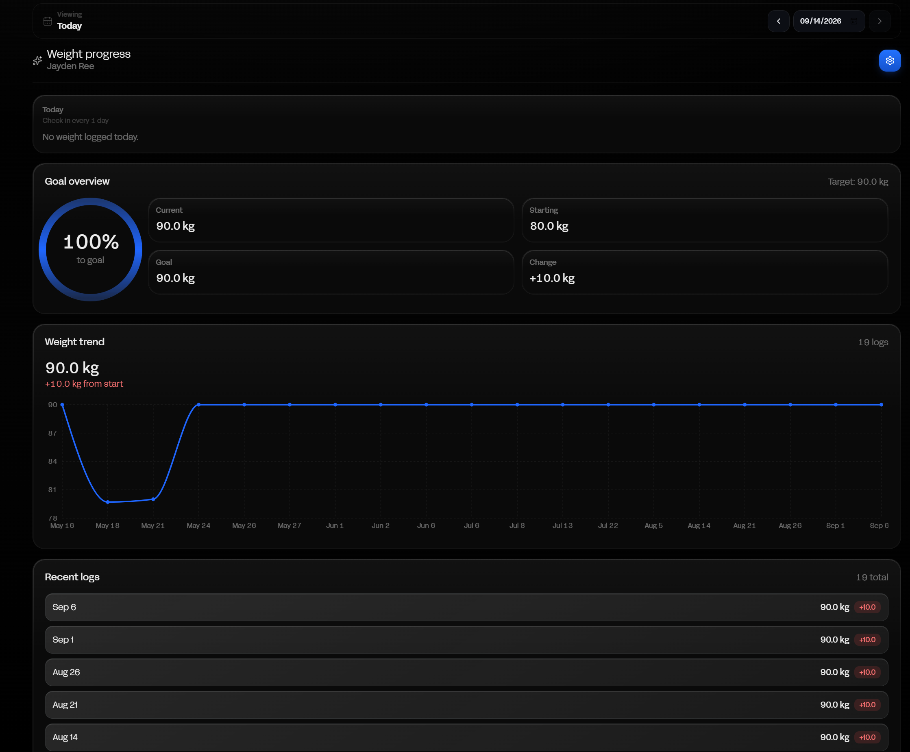The image size is (910, 752).
Task: Click the May 16 data point on chart
Action: click(62, 405)
